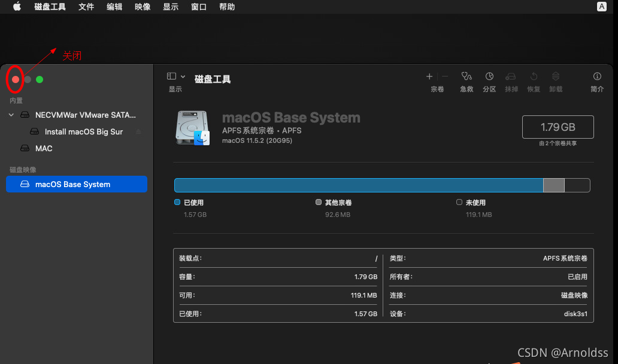618x364 pixels.
Task: Add a volume with the plus icon
Action: pyautogui.click(x=429, y=77)
